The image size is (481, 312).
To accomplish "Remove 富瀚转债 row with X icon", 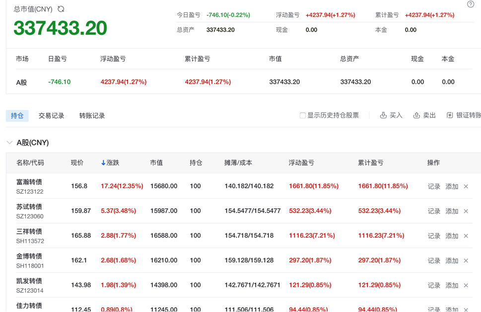I will point(466,187).
